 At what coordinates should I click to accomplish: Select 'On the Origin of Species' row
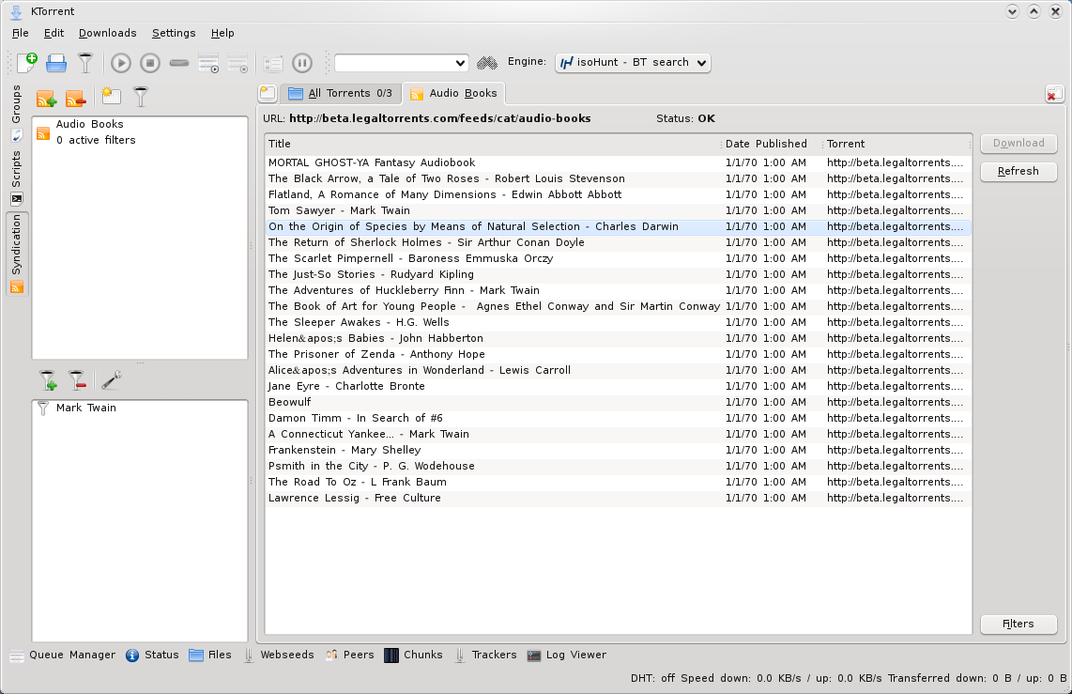pyautogui.click(x=618, y=226)
